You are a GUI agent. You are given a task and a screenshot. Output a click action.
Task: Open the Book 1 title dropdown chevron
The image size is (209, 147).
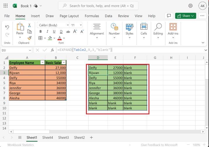(41, 6)
